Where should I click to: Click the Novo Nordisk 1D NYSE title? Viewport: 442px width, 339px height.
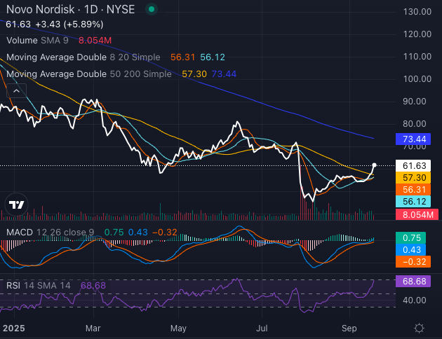pos(70,10)
